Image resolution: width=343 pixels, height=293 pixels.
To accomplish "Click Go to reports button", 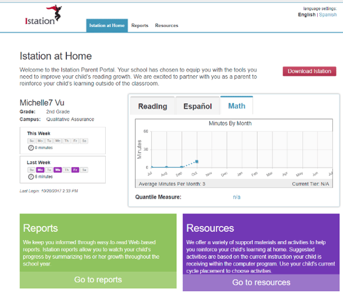I will click(98, 280).
